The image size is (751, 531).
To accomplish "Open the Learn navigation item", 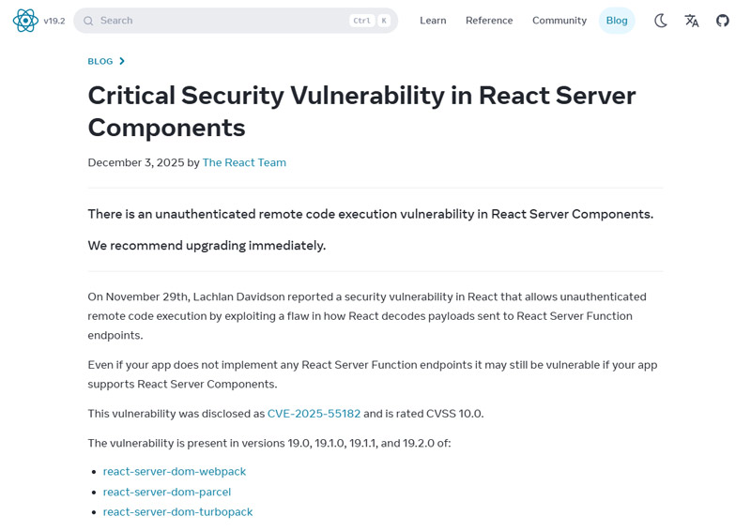I will pos(433,21).
